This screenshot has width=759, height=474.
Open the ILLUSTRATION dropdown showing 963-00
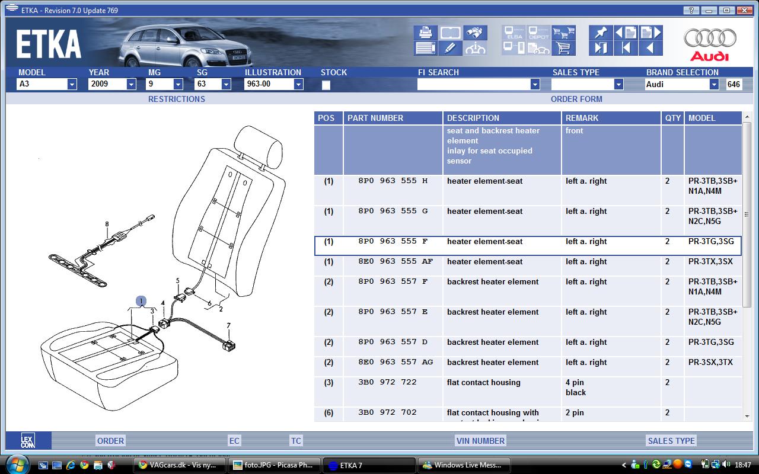(x=298, y=84)
